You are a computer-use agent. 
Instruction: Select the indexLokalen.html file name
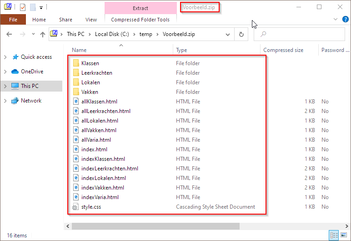click(x=104, y=178)
